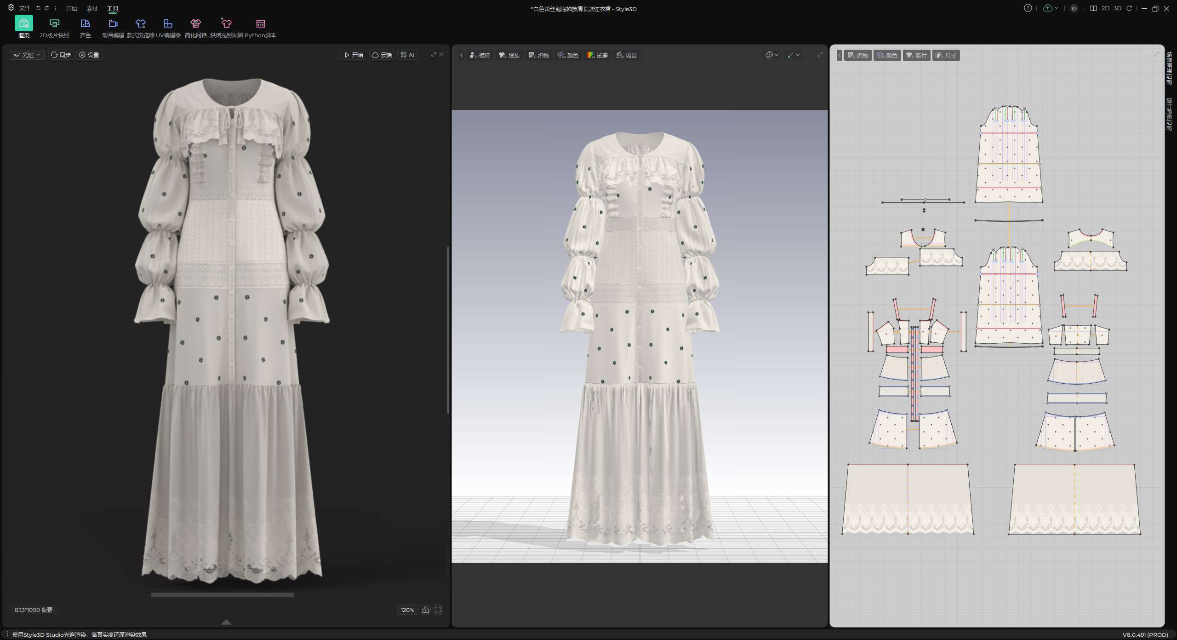
Task: Click the render panel horizontal scrollbar
Action: (x=222, y=595)
